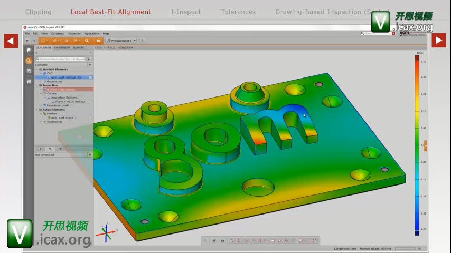The width and height of the screenshot is (451, 253).
Task: Click first icon tab in properties panel
Action: tap(40, 149)
